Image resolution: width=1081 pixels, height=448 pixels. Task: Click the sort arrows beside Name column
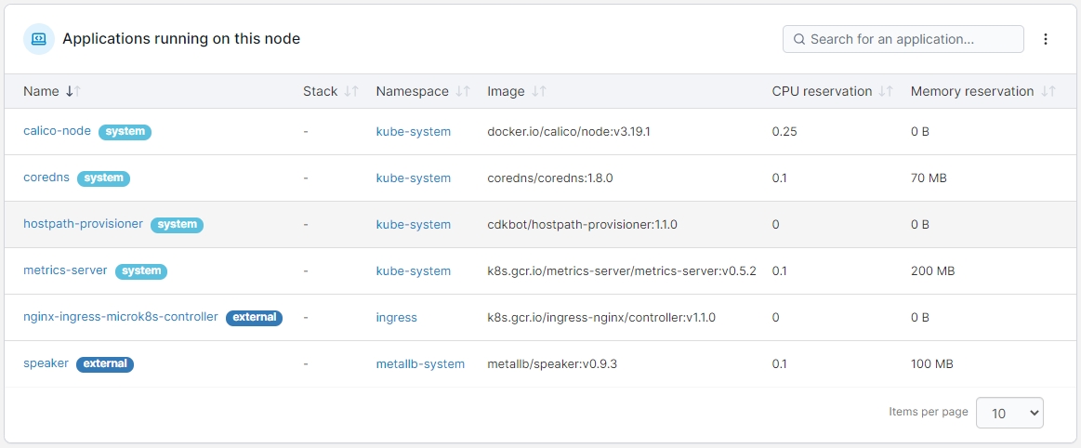click(73, 91)
